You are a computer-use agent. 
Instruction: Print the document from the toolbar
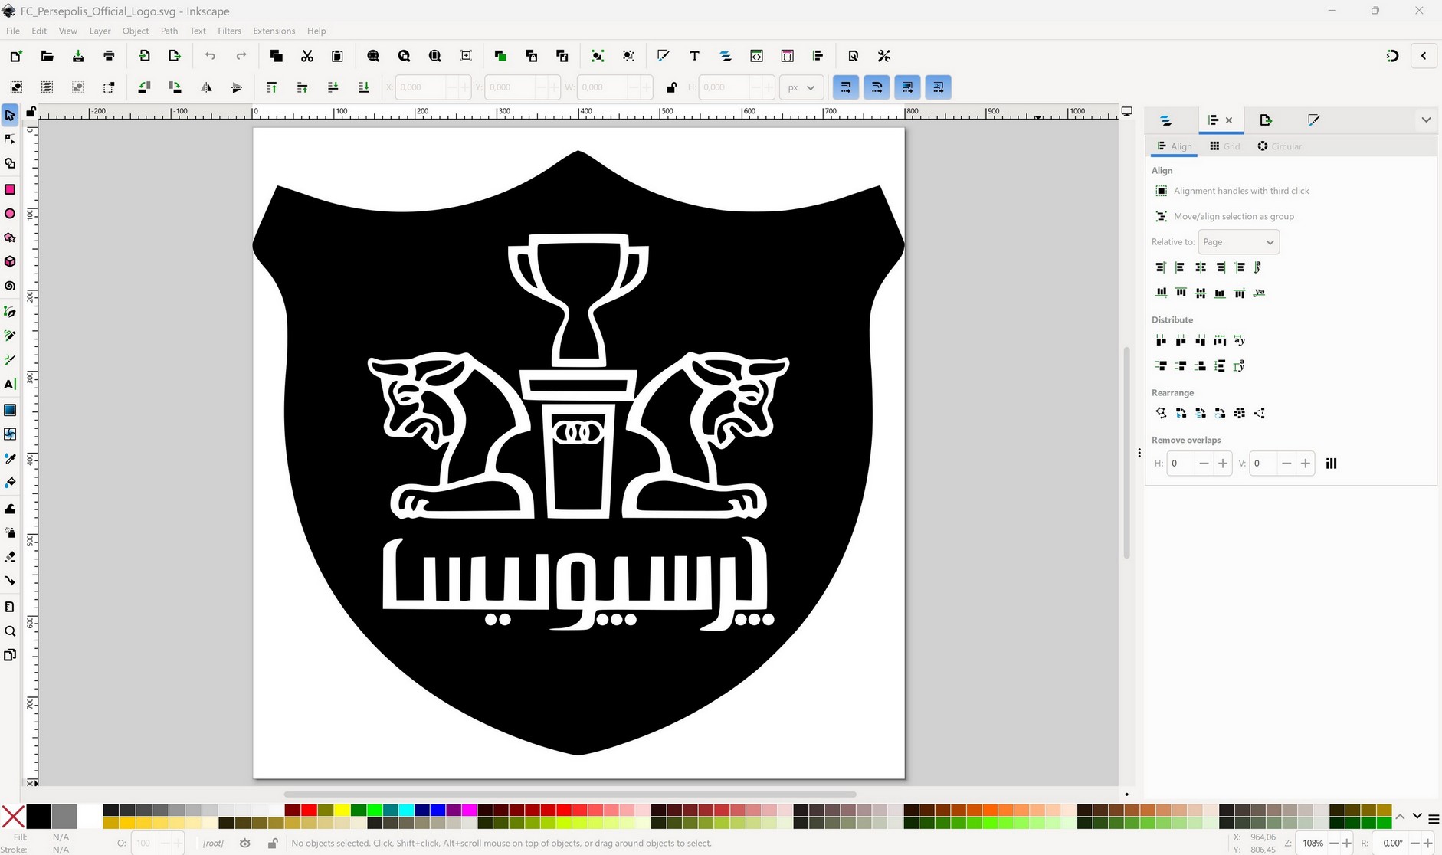tap(109, 56)
